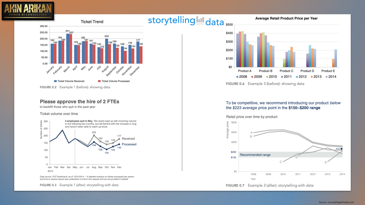Click the 'Product D' axis label

307,71
